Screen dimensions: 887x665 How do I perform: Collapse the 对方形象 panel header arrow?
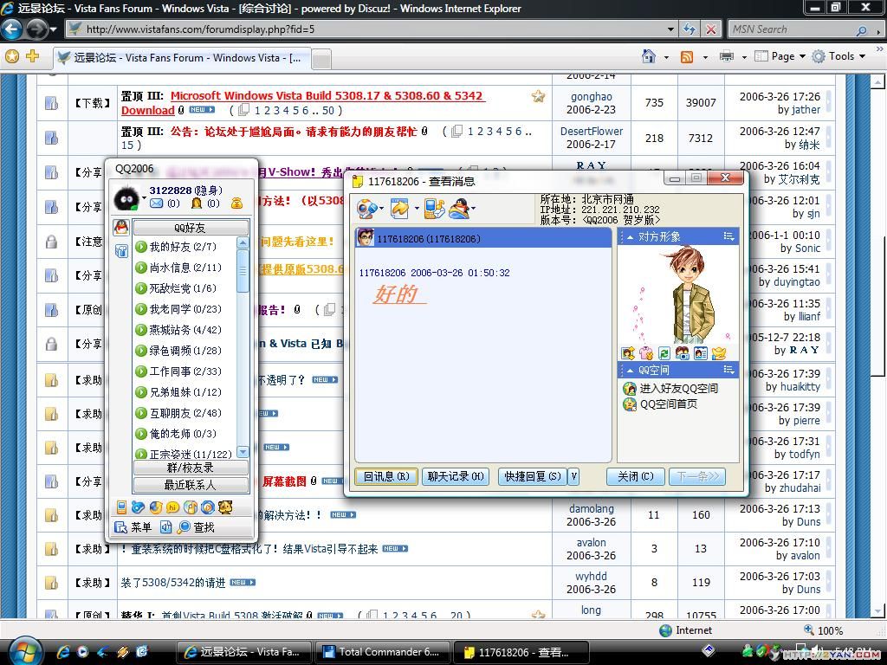tap(631, 236)
